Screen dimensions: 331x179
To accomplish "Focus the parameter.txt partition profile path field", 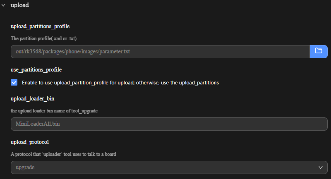I will (160, 51).
